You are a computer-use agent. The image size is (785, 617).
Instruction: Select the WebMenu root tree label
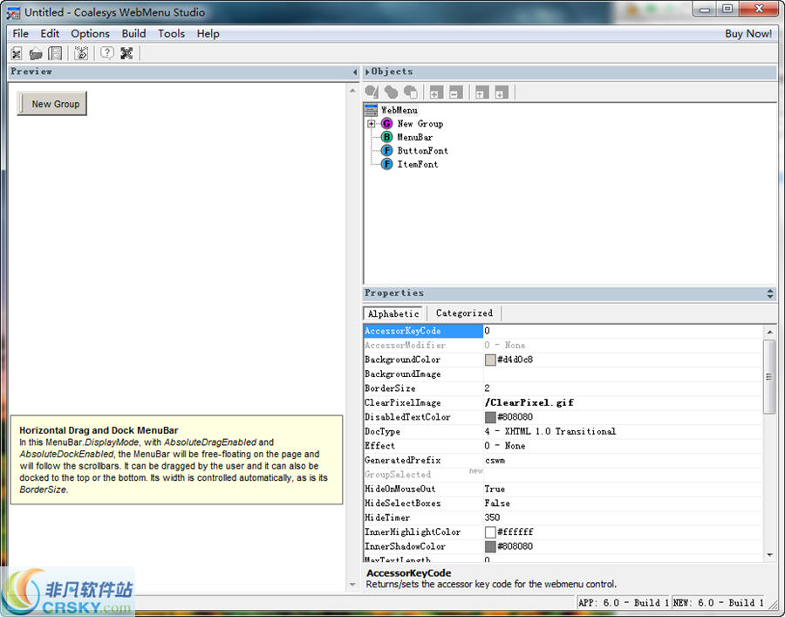[x=399, y=110]
